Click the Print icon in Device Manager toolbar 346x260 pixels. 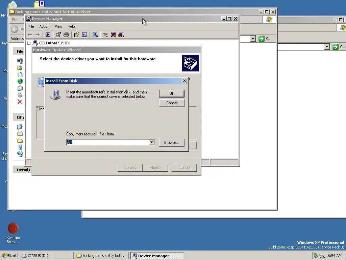66,35
